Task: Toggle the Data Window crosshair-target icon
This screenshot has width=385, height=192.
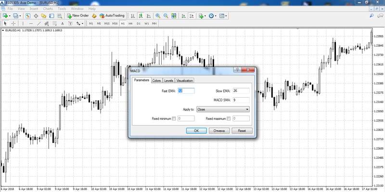Action: pos(36,16)
